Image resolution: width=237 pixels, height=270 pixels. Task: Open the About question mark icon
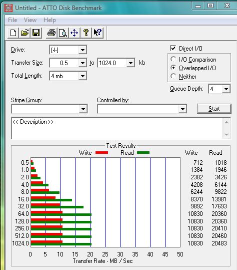coord(86,33)
